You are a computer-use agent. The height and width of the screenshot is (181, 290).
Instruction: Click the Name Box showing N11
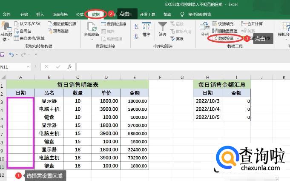[13, 67]
